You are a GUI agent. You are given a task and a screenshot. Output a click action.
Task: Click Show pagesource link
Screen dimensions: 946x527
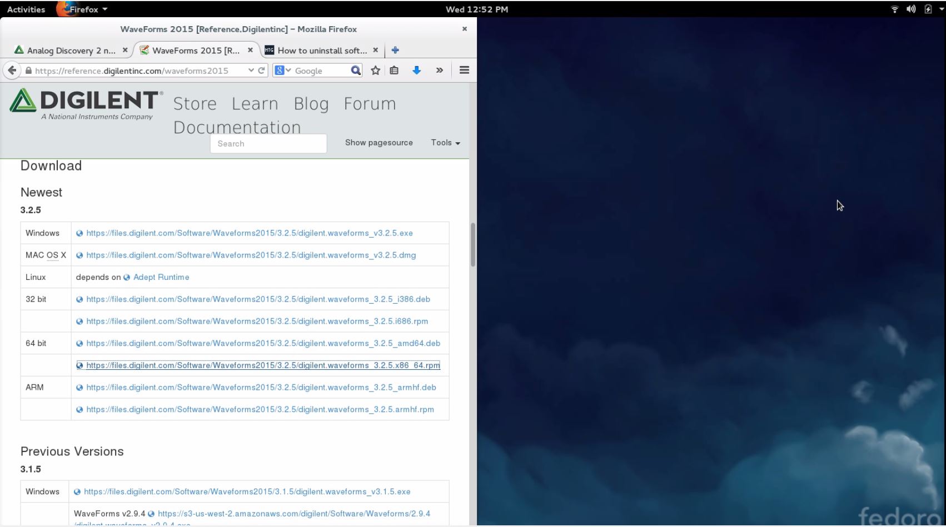tap(379, 143)
